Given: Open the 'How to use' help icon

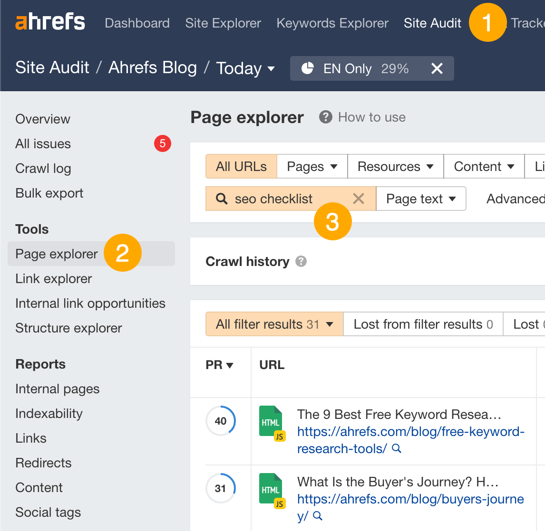Looking at the screenshot, I should pos(325,117).
